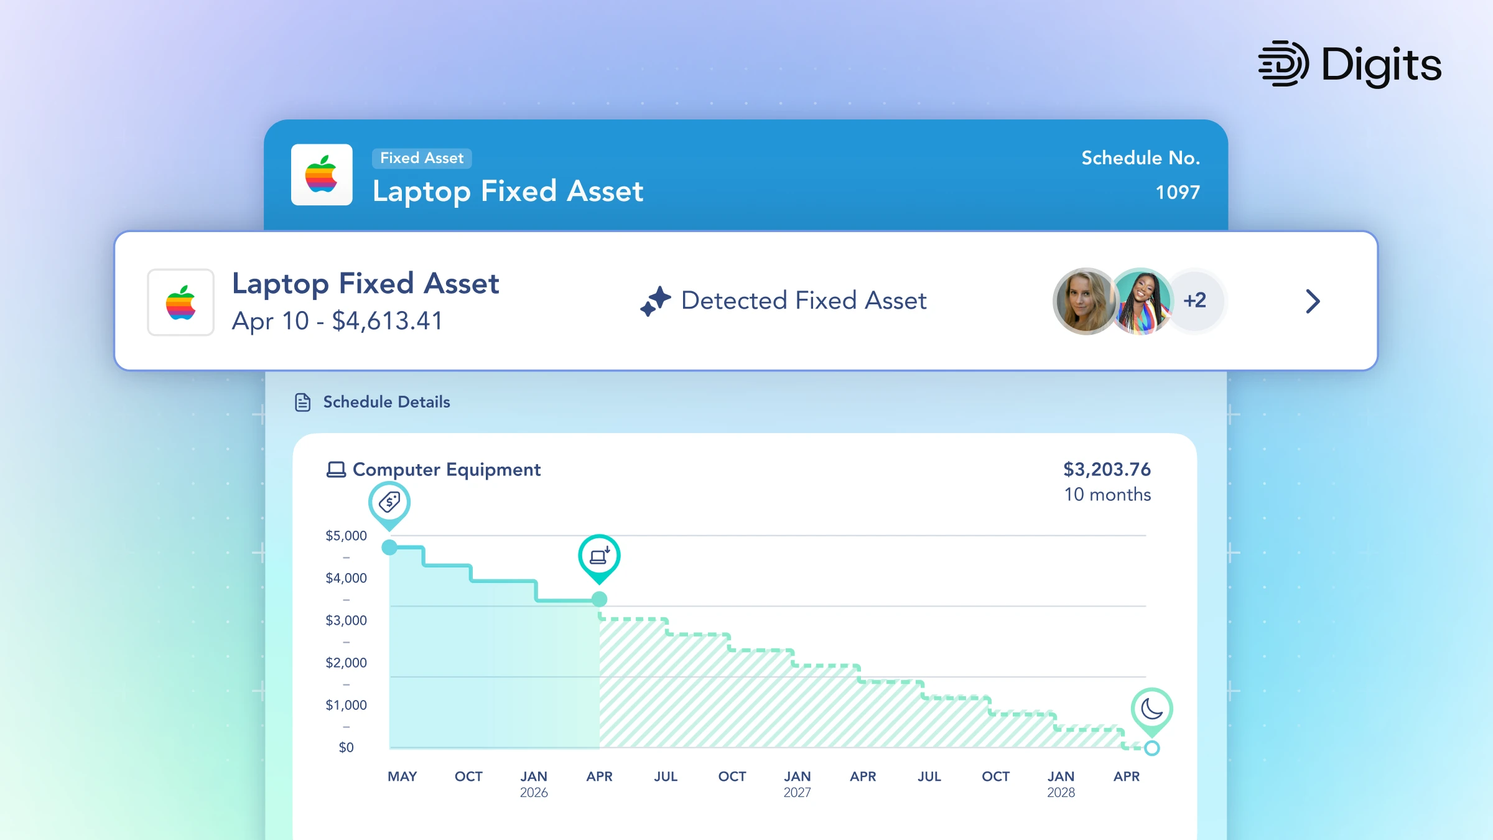Select the laptop download marker at April

pyautogui.click(x=599, y=558)
